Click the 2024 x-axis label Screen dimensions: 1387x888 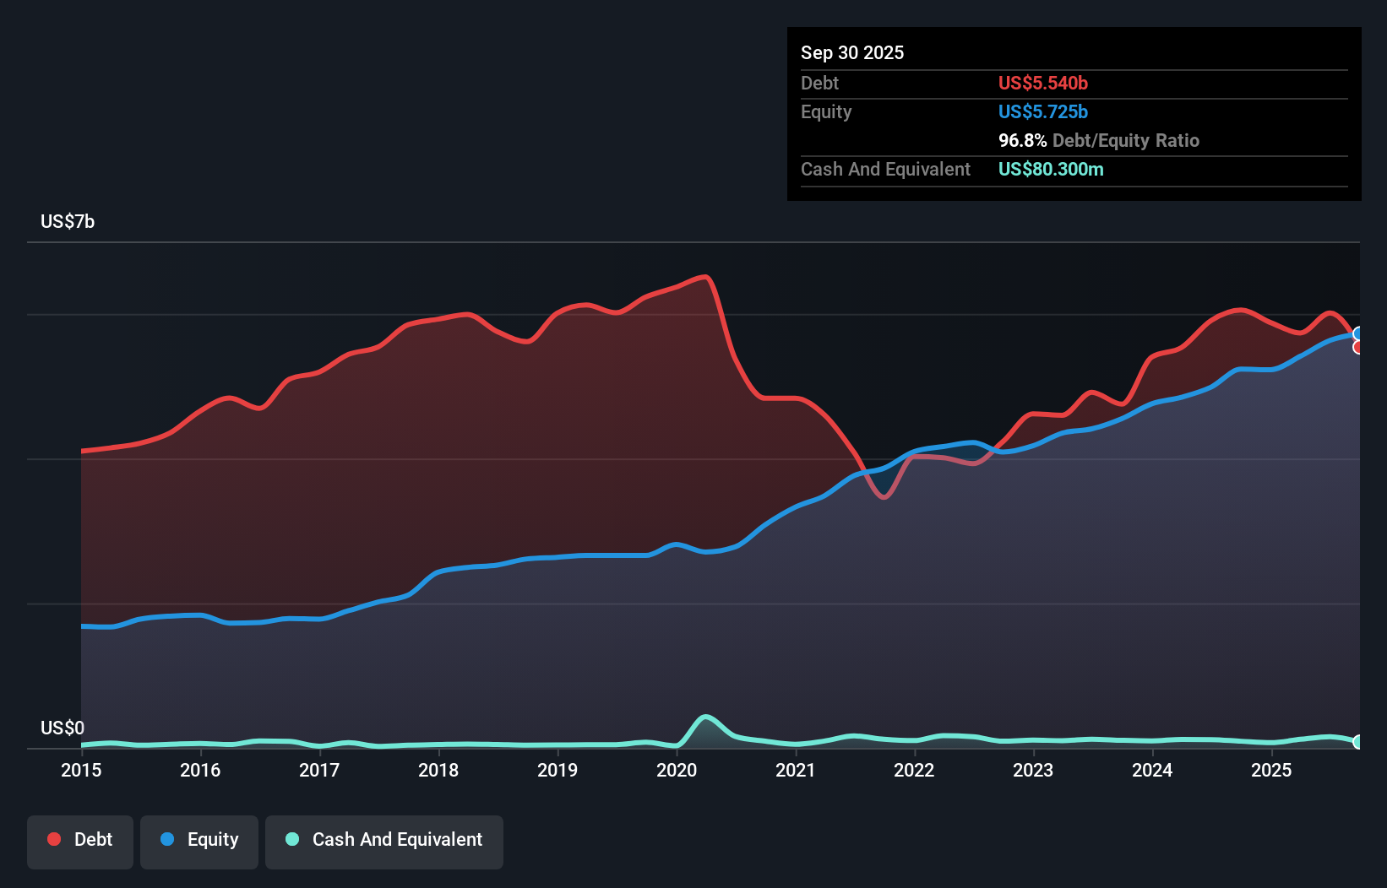(x=1152, y=770)
